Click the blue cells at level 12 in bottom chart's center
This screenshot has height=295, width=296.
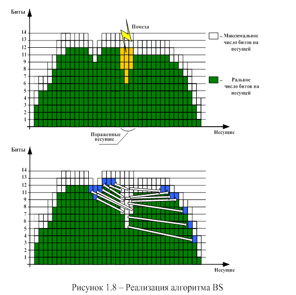coord(109,181)
